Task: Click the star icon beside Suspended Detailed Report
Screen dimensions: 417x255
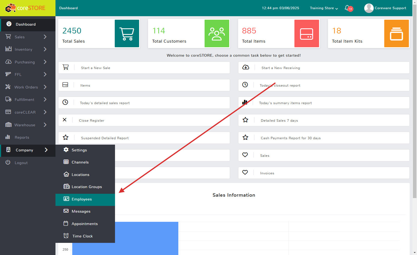Action: [x=65, y=137]
